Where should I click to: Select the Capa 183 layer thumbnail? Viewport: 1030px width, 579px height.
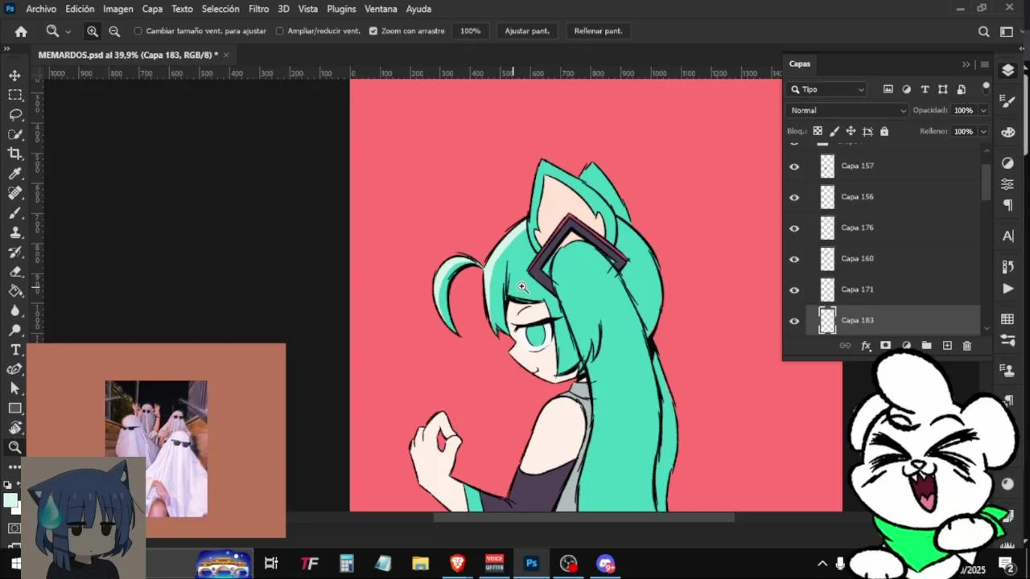coord(827,321)
